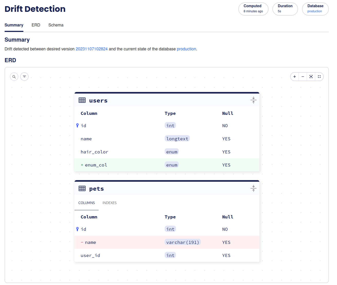Viewport: 337px width, 285px height.
Task: Open the diagram search tool
Action: point(14,76)
